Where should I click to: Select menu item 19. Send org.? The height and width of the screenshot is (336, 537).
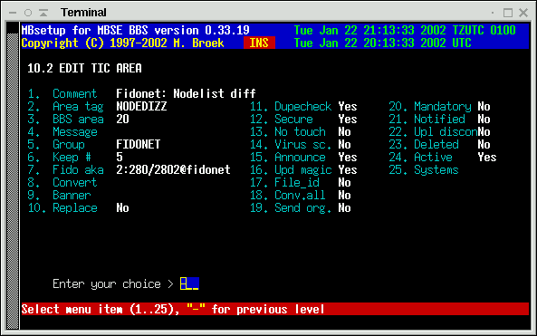pyautogui.click(x=291, y=208)
